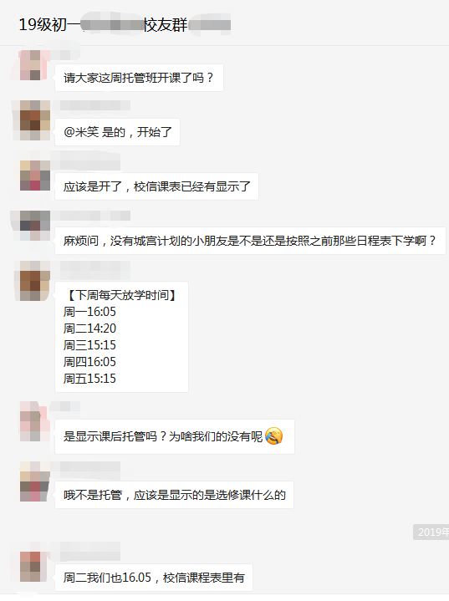Viewport: 449px width, 601px height.
Task: Select the 应该是显示的是选修课 message bubble
Action: 174,495
